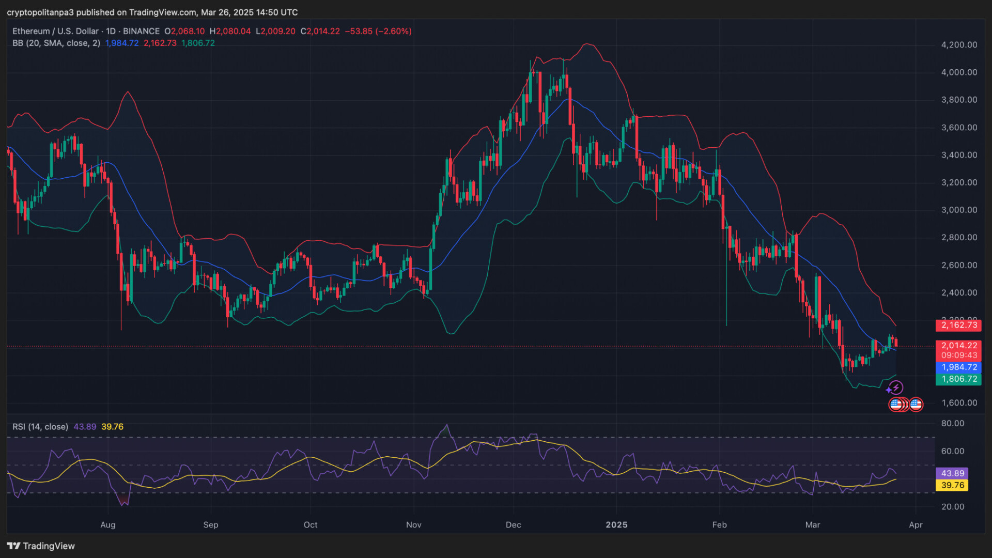Click the BB upper value 2,162.73 in legend
This screenshot has height=558, width=992.
click(160, 43)
